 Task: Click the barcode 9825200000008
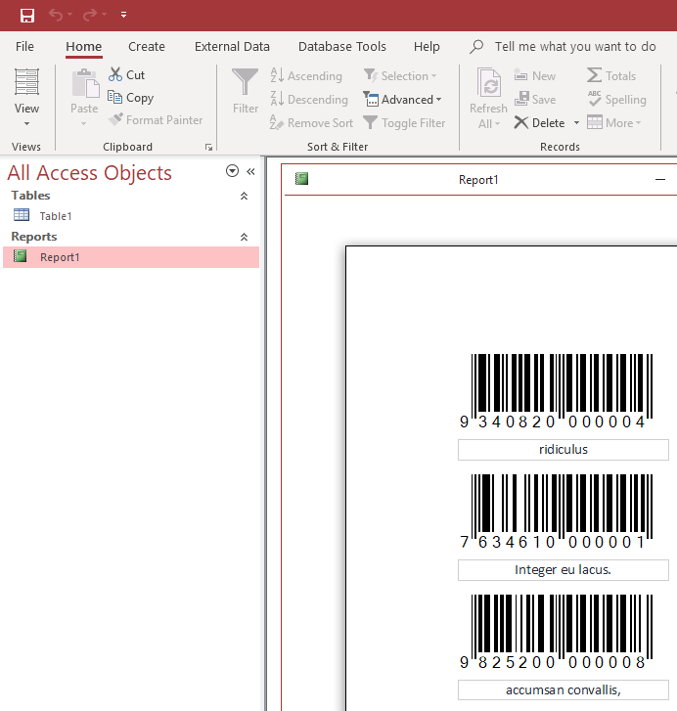pyautogui.click(x=556, y=632)
